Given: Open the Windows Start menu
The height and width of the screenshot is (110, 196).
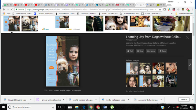Looking at the screenshot, I should [x=3, y=107].
